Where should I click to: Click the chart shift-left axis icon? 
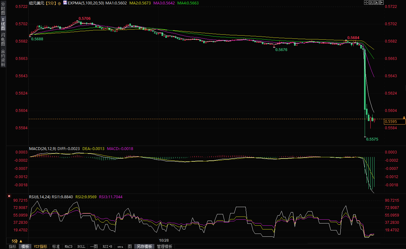point(371,3)
